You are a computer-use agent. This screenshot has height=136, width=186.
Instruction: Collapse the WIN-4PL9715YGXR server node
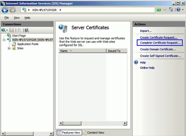[x=4, y=40]
